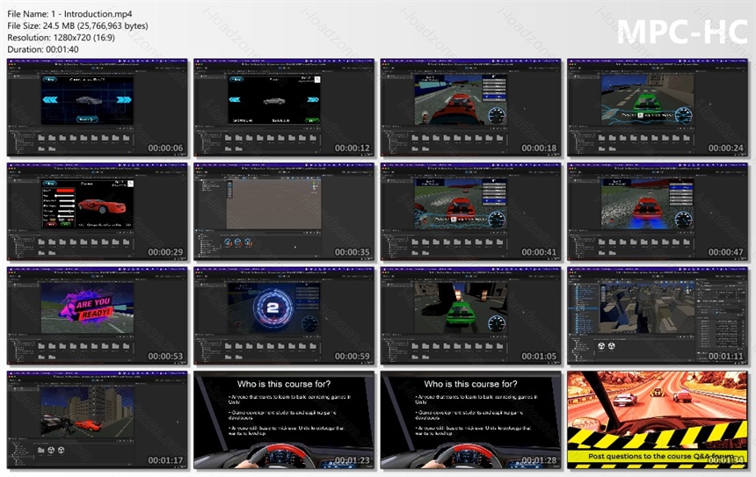Click the right arrow in the 00:00:12 frame
Image resolution: width=756 pixels, height=477 pixels.
pyautogui.click(x=313, y=100)
